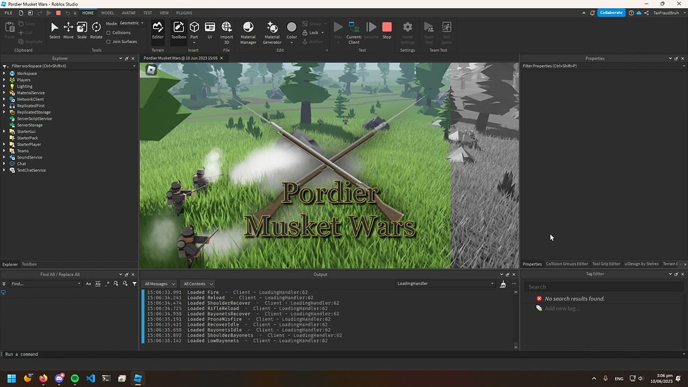
Task: Open the Tool Grip Editor tab
Action: pos(606,263)
